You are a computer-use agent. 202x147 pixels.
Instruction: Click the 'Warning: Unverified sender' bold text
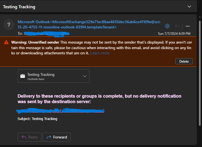pyautogui.click(x=35, y=42)
